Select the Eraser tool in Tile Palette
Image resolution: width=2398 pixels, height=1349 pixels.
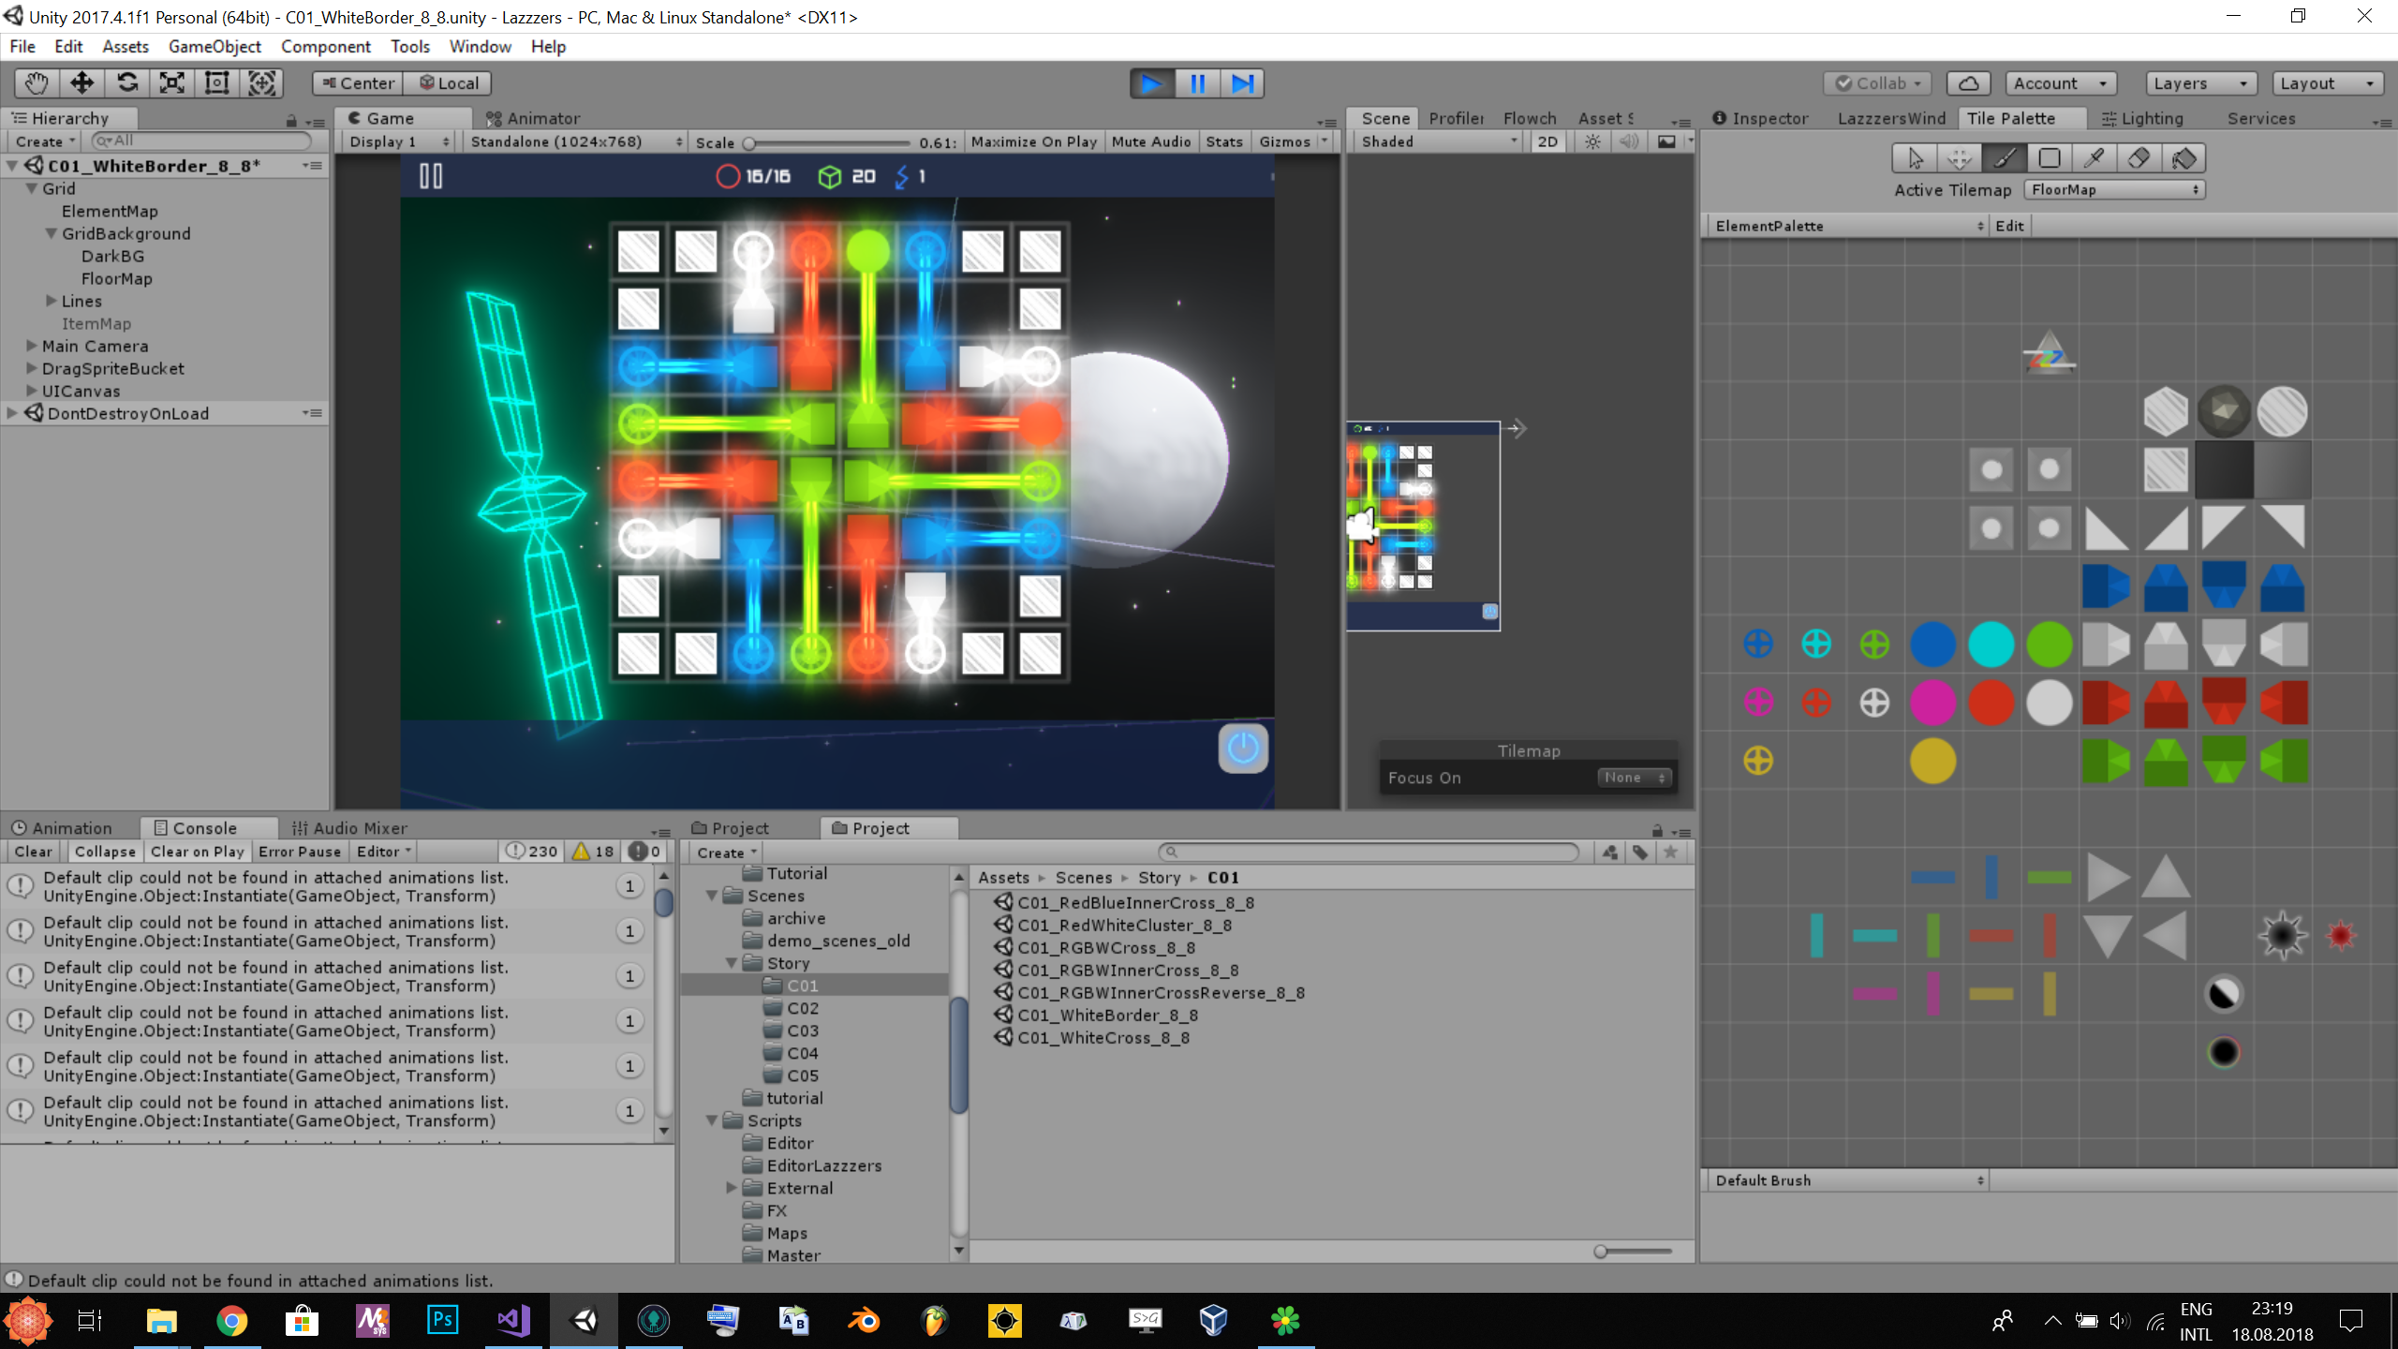pyautogui.click(x=2139, y=158)
